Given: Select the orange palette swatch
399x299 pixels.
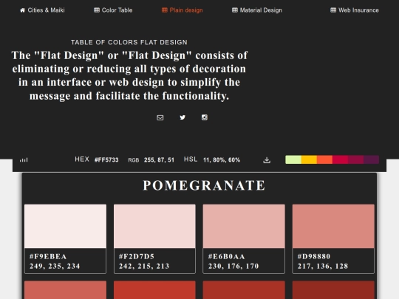Looking at the screenshot, I should pyautogui.click(x=324, y=159).
